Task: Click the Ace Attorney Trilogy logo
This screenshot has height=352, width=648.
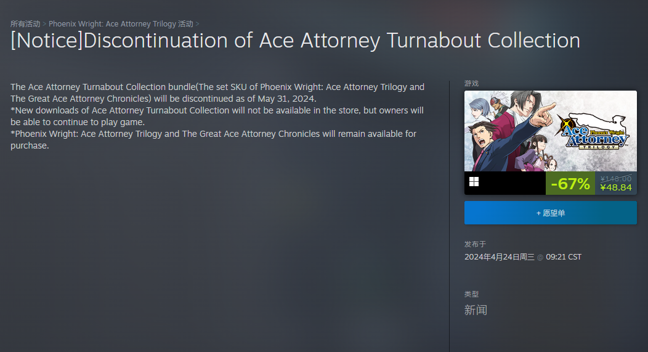Action: [x=593, y=131]
